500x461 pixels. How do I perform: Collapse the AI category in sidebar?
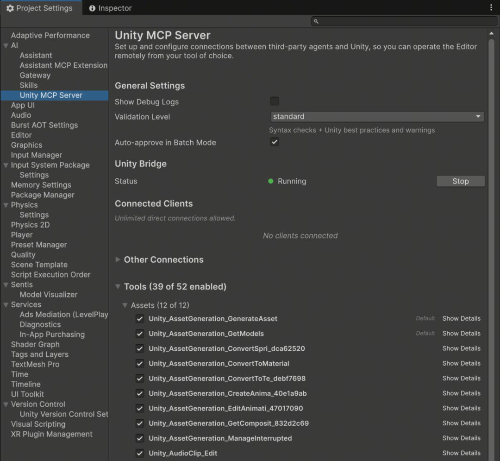pos(6,45)
